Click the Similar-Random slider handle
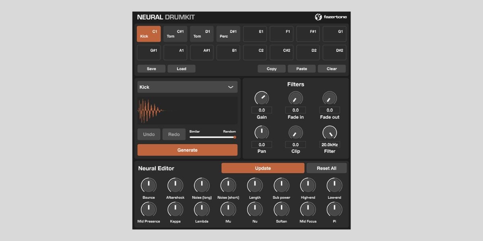The width and height of the screenshot is (483, 241). click(x=235, y=137)
